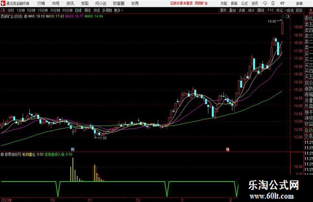Screen dimensions: 313x202
Task: Switch to the 1分钟 period tab
Action: click(21, 10)
